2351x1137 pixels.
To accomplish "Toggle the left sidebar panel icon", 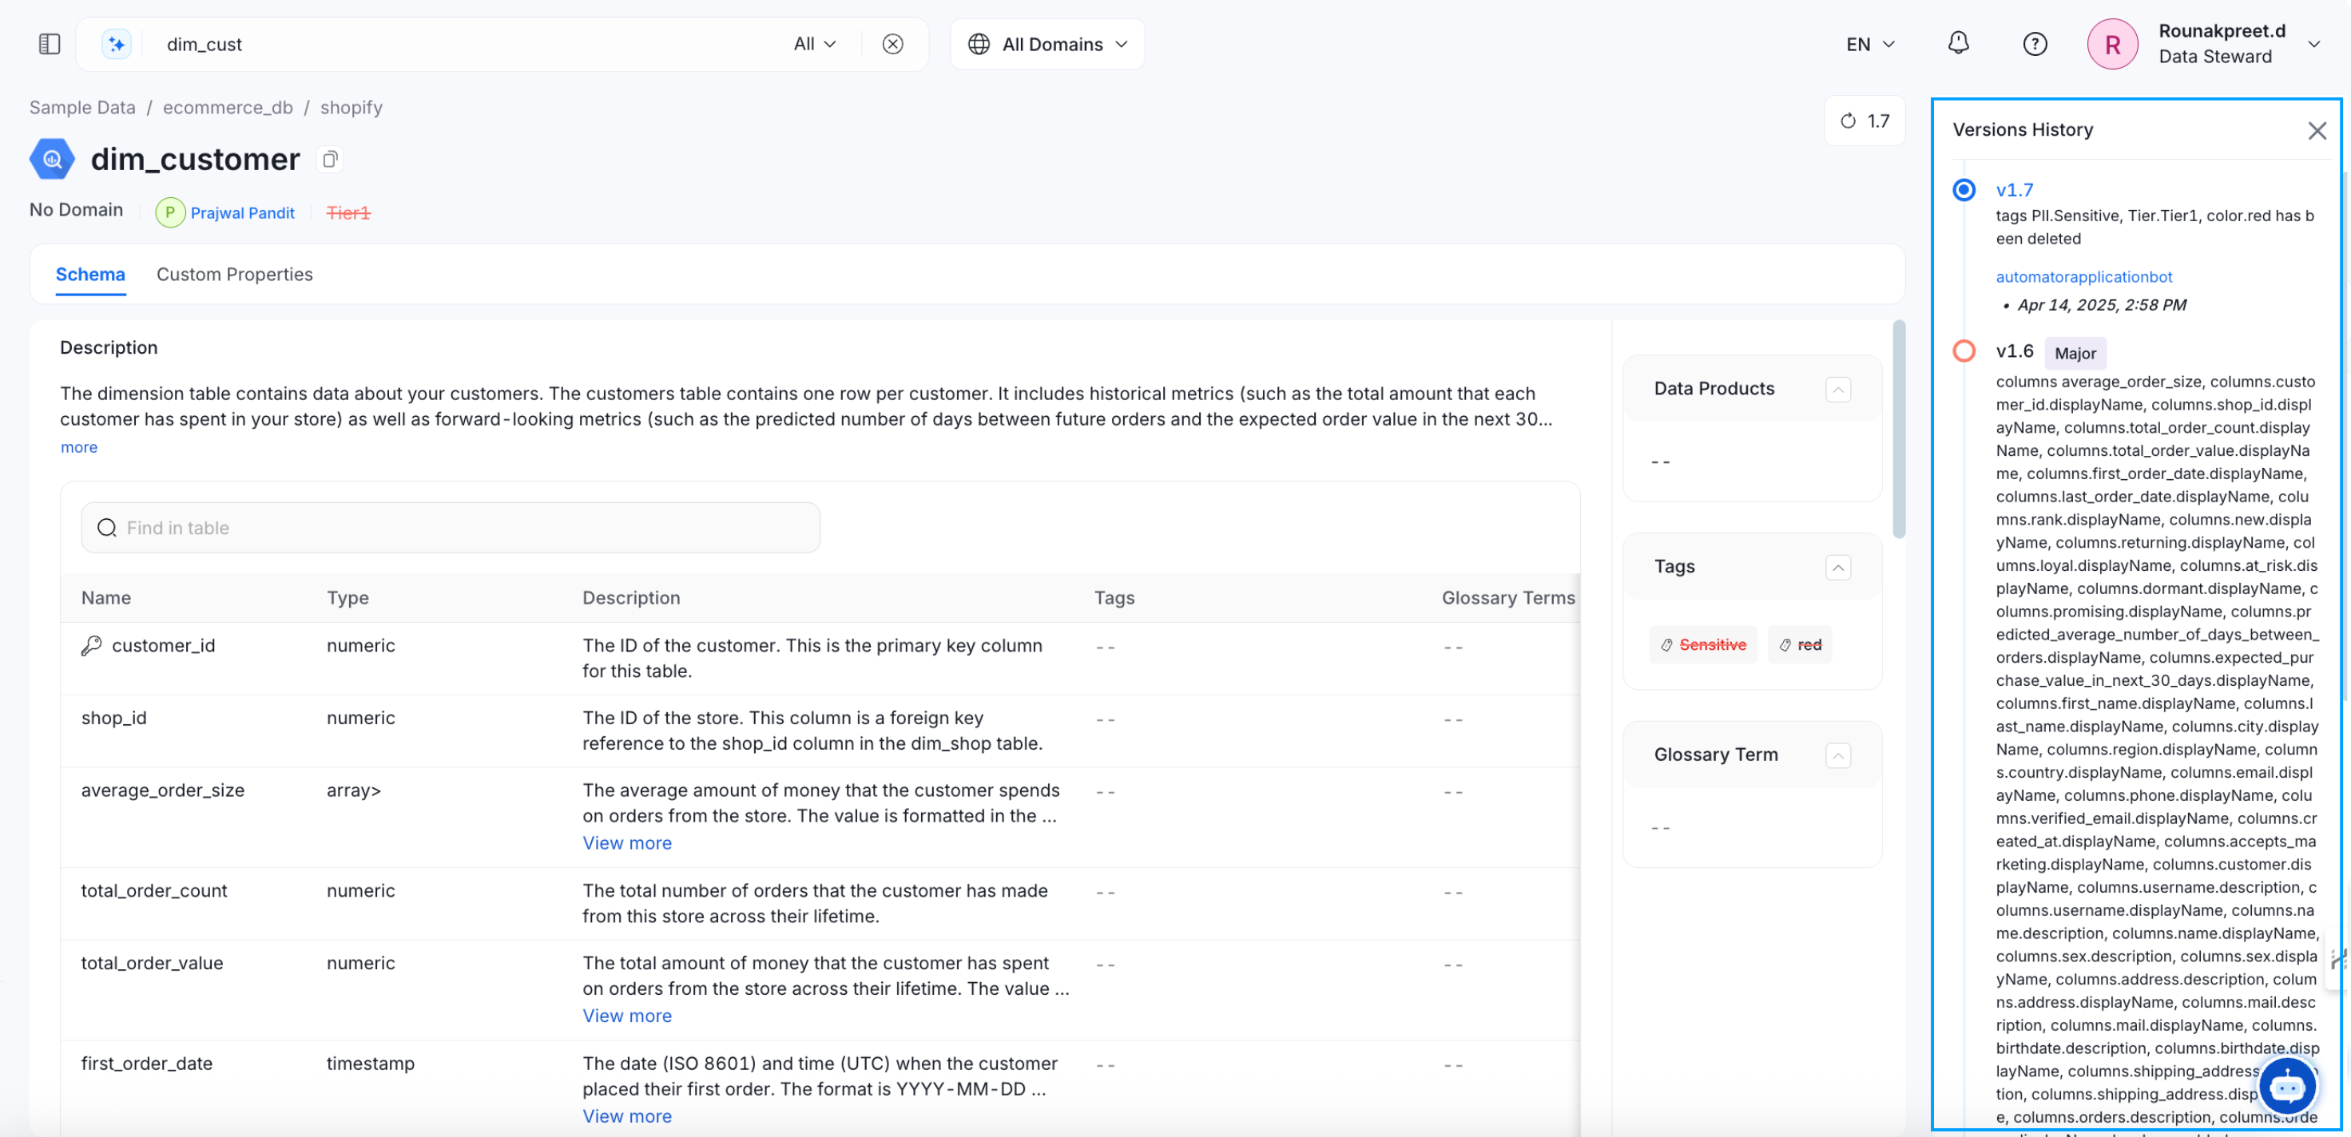I will pos(50,44).
